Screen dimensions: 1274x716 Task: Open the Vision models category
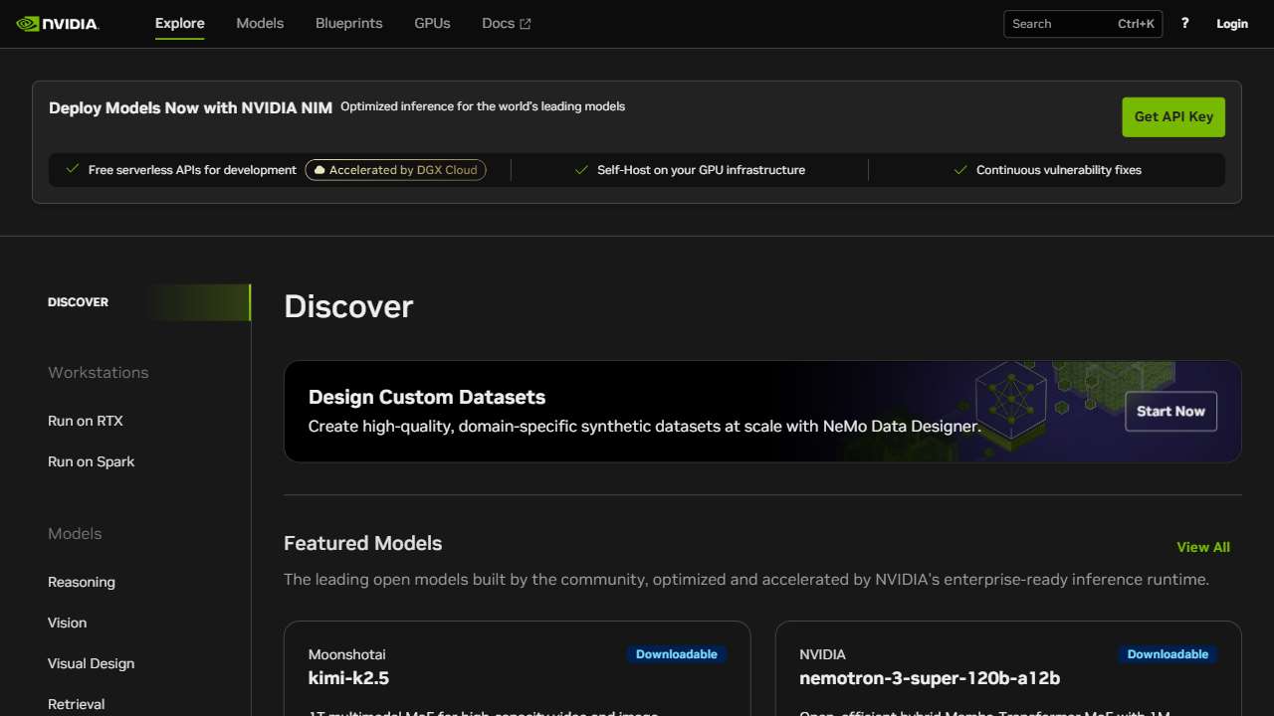(67, 623)
